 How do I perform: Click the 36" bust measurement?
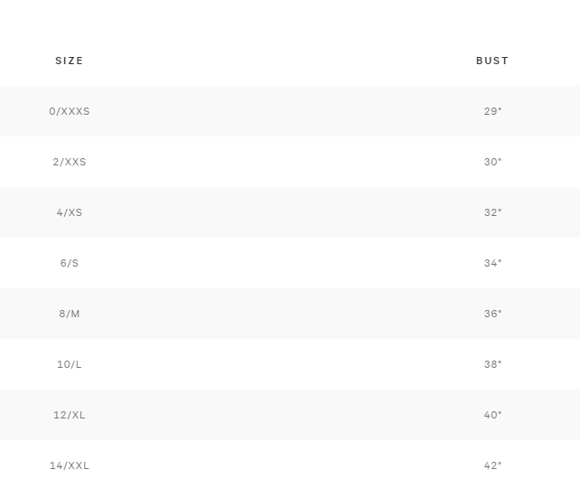click(x=492, y=314)
